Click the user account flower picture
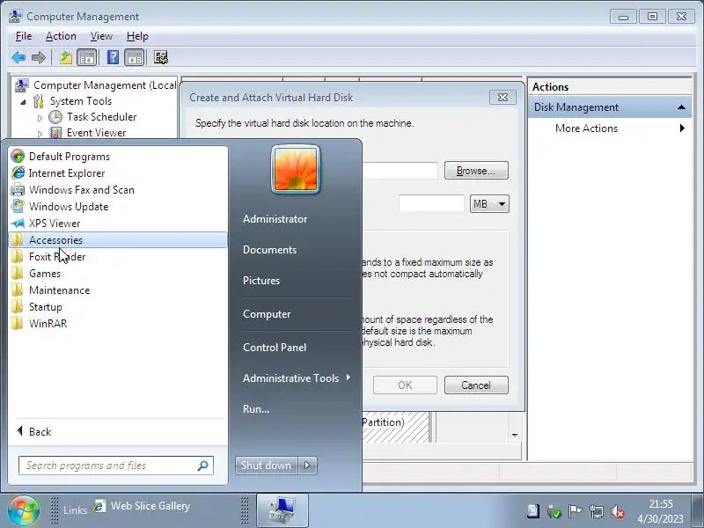Viewport: 704px width, 528px height. click(x=296, y=169)
